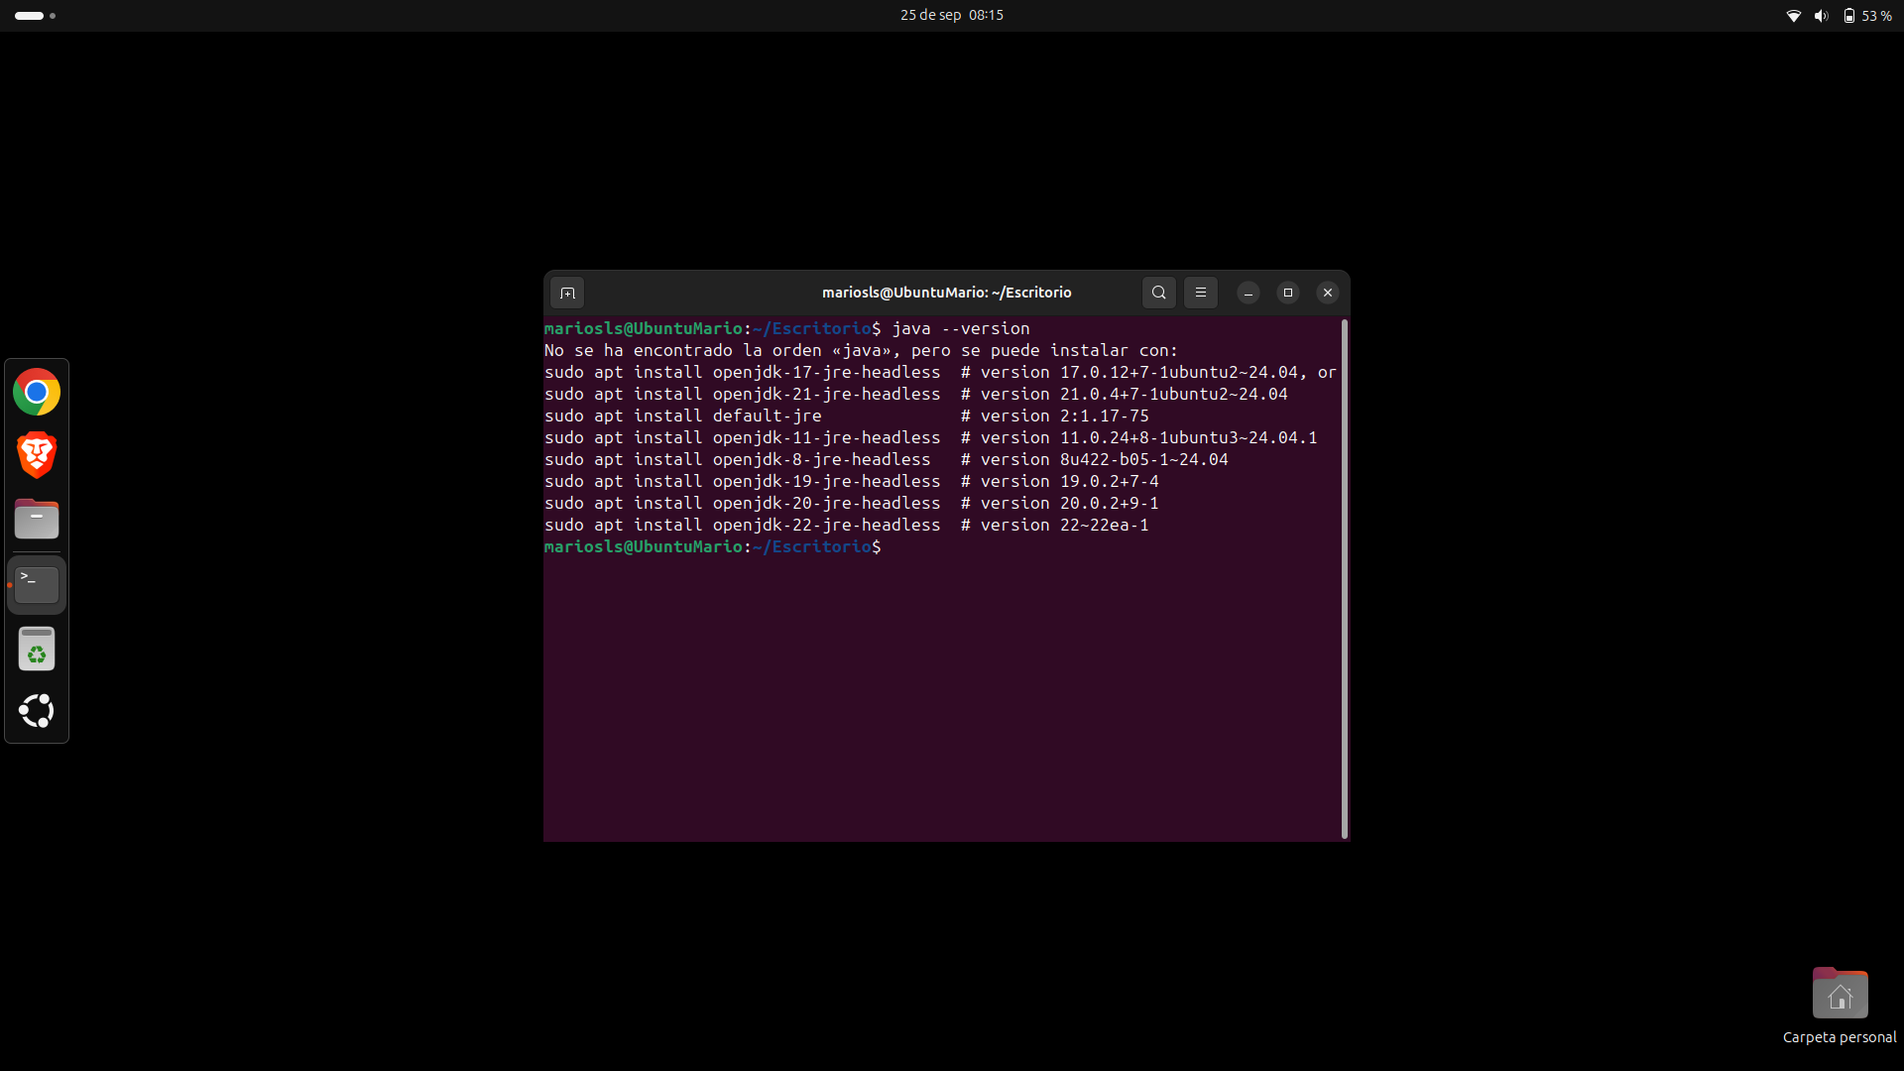This screenshot has height=1071, width=1904.
Task: Open the terminal hamburger menu
Action: point(1201,293)
